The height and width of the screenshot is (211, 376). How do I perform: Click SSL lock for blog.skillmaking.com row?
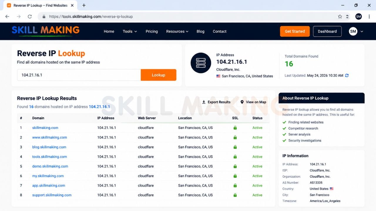235,147
